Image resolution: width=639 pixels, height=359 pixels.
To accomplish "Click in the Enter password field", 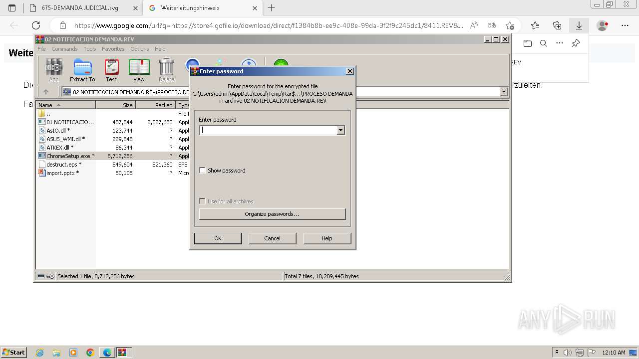I will 268,130.
